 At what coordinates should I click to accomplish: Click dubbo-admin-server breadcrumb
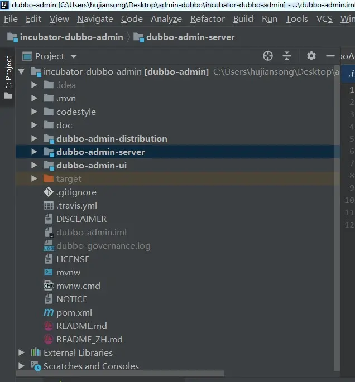click(x=184, y=37)
